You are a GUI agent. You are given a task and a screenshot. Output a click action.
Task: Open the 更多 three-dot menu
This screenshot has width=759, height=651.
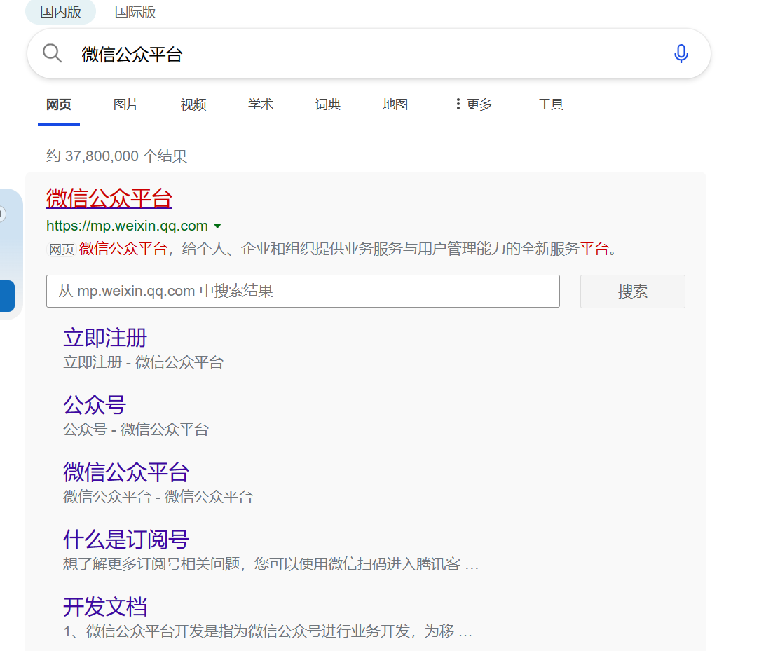[x=473, y=104]
